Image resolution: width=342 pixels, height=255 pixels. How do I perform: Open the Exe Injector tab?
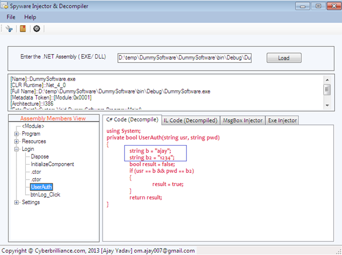click(x=282, y=120)
